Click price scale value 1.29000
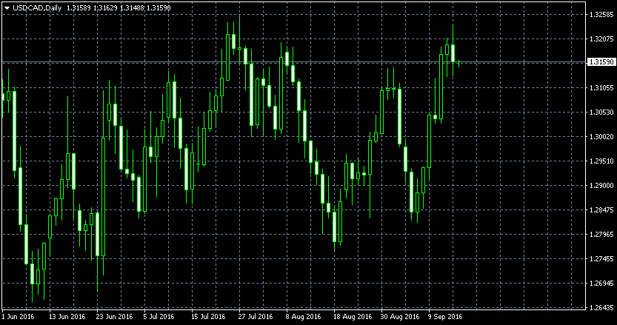Viewport: 617px width, 325px height. [x=601, y=185]
